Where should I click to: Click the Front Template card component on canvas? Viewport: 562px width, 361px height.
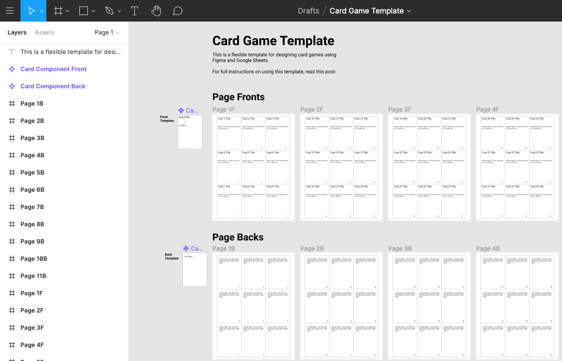[x=190, y=132]
